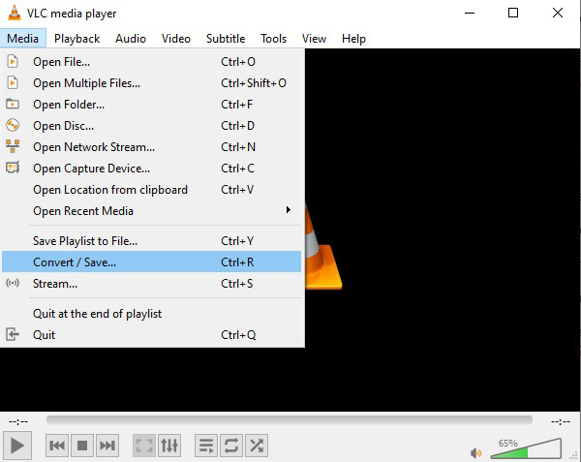Click the Open Disc icon

pos(13,125)
